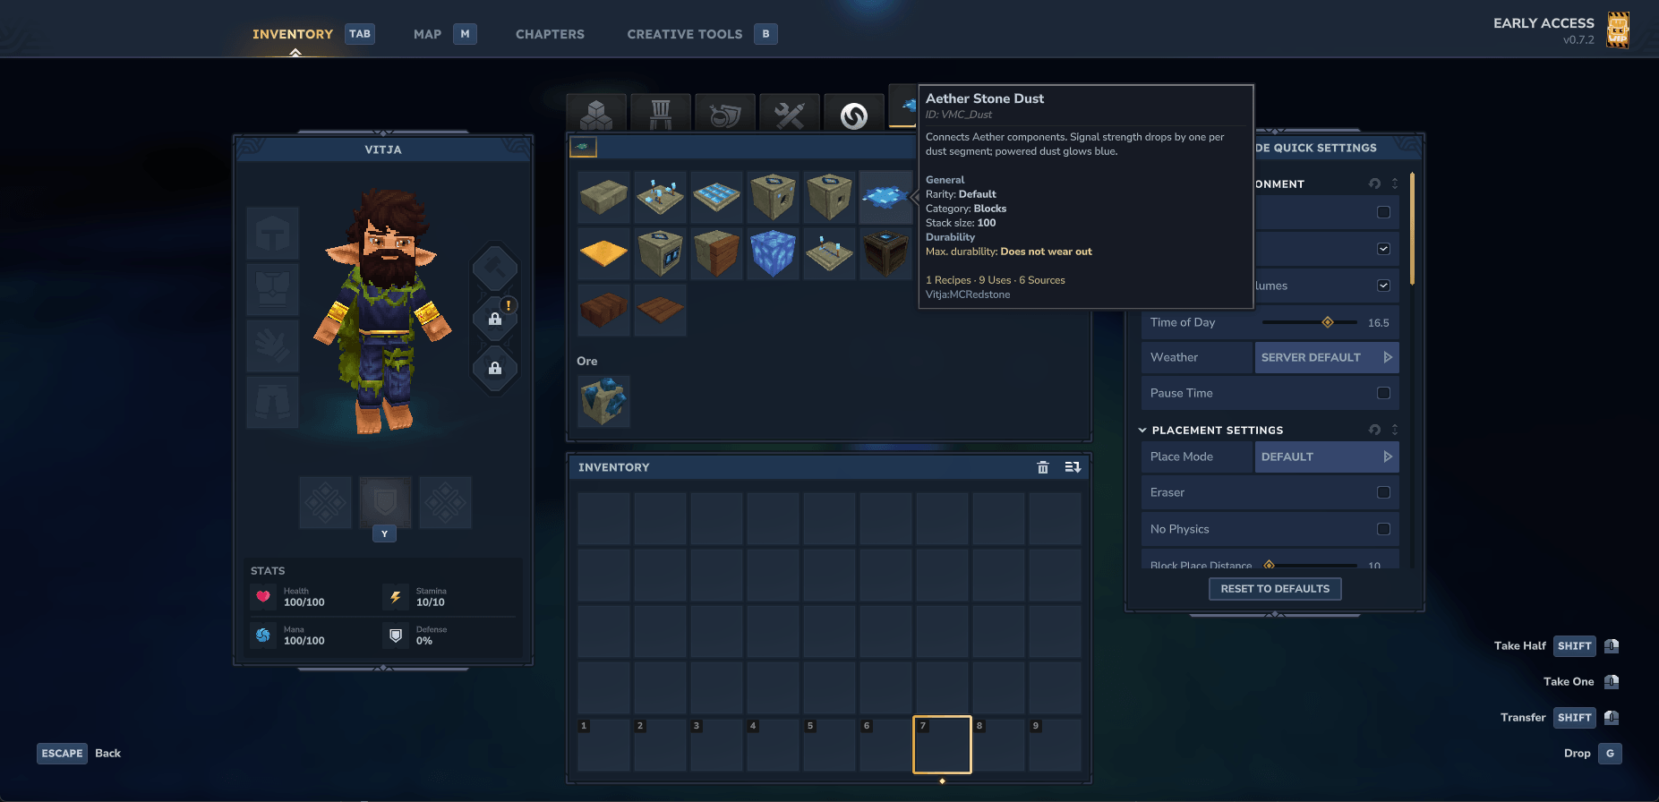Screen dimensions: 1659x802
Task: Pick the blue ore block under Ore
Action: click(x=604, y=401)
